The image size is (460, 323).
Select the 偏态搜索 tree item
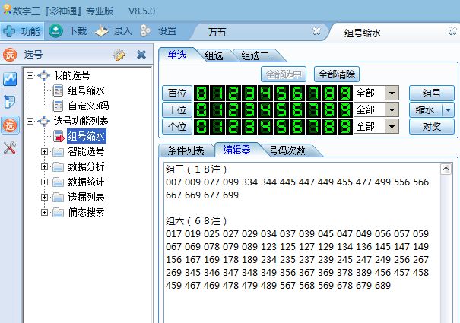pos(86,212)
